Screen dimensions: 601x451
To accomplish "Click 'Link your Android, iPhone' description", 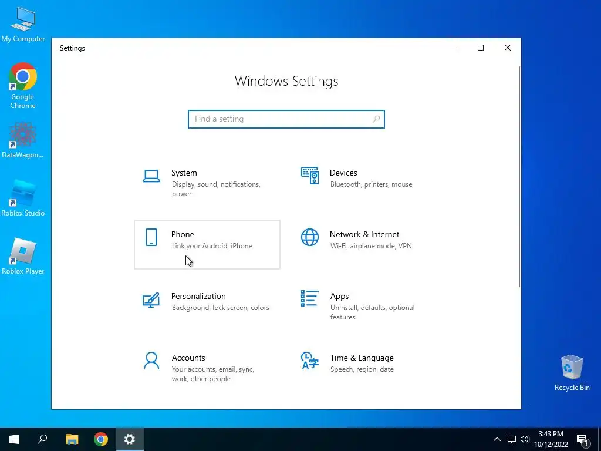I will 212,246.
